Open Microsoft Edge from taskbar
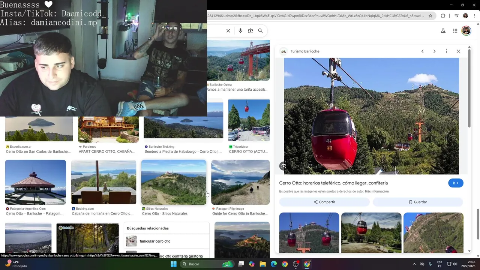 click(274, 264)
